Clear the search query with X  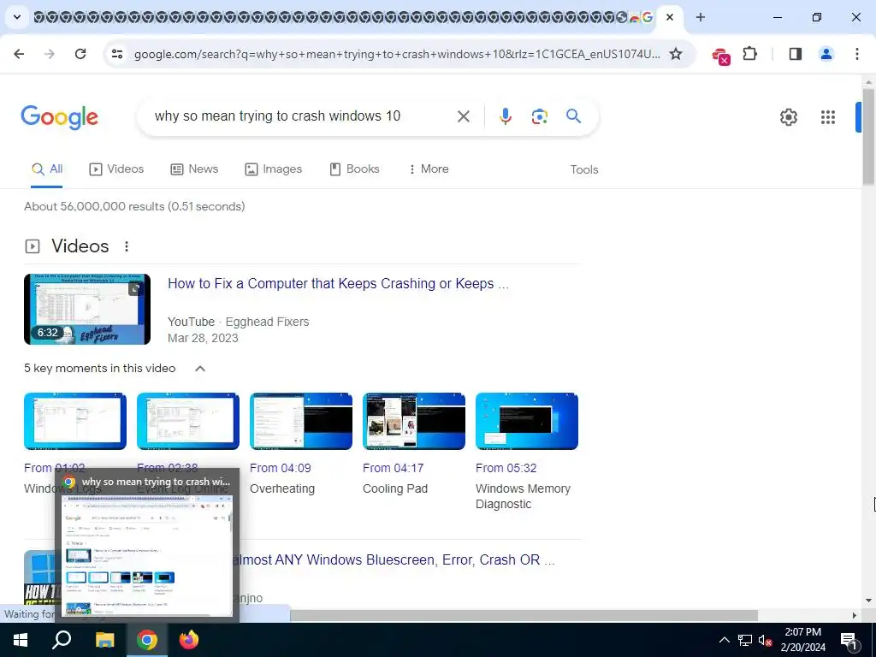(x=463, y=116)
